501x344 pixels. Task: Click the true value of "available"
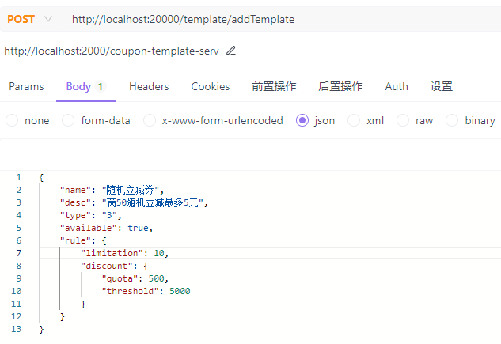click(138, 228)
